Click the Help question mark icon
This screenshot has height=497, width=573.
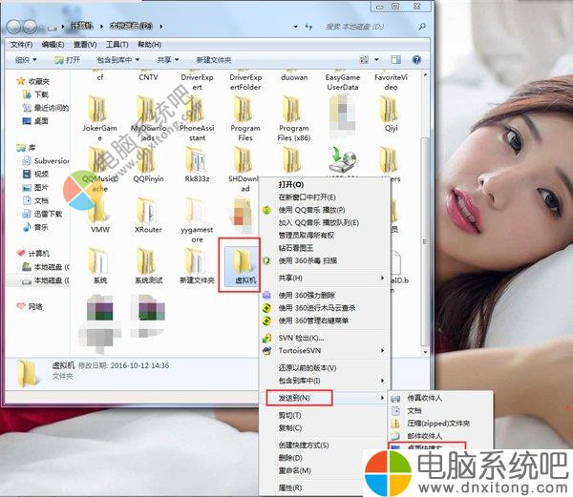[416, 59]
